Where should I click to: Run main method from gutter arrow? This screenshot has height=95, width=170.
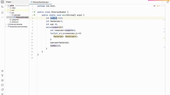pyautogui.click(x=35, y=15)
